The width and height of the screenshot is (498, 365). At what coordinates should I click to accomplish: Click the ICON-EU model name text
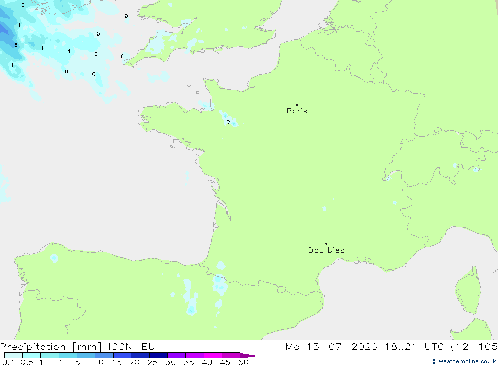(131, 346)
